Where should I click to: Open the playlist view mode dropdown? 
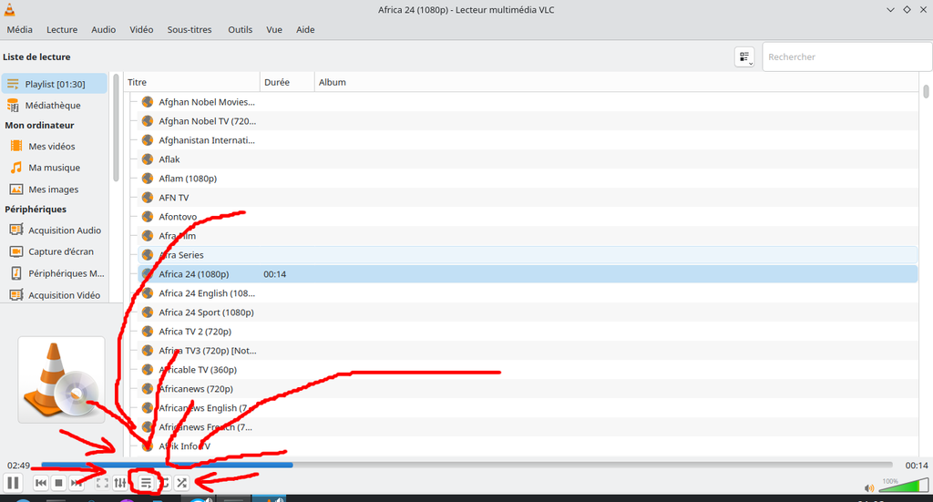coord(744,57)
